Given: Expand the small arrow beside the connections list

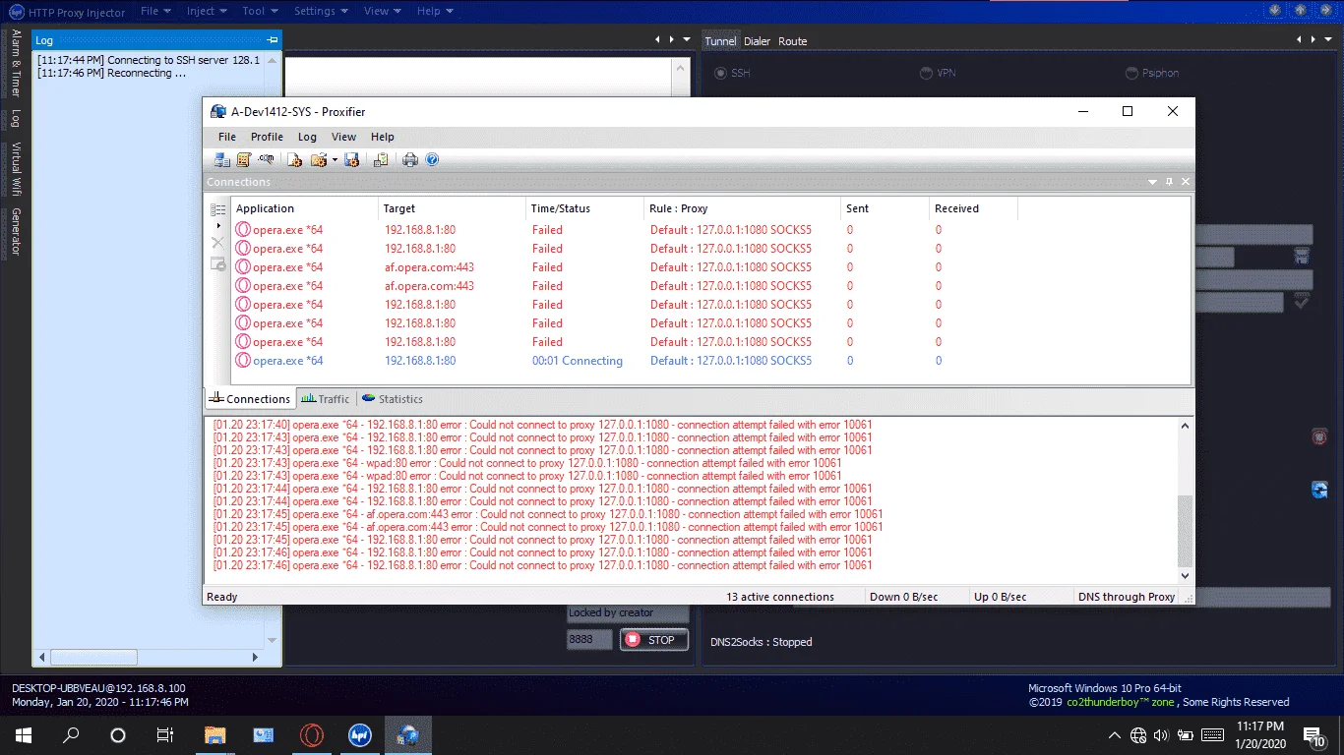Looking at the screenshot, I should point(218,226).
